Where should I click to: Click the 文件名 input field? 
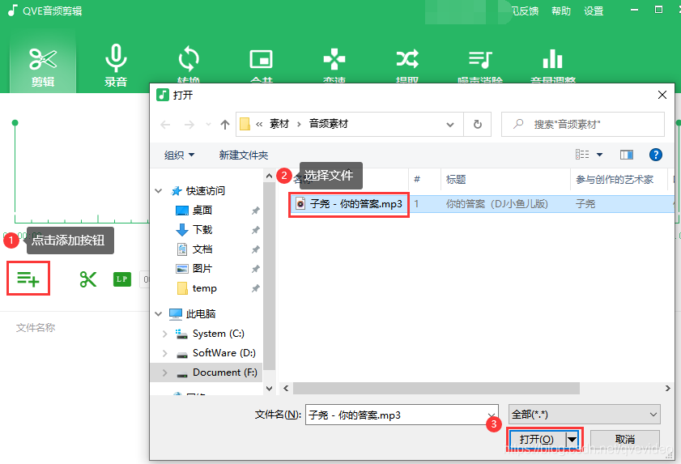point(395,415)
